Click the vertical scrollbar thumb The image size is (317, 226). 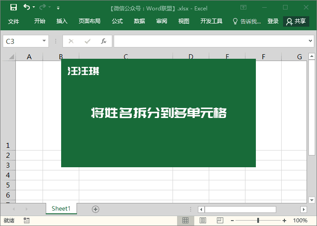pos(312,108)
